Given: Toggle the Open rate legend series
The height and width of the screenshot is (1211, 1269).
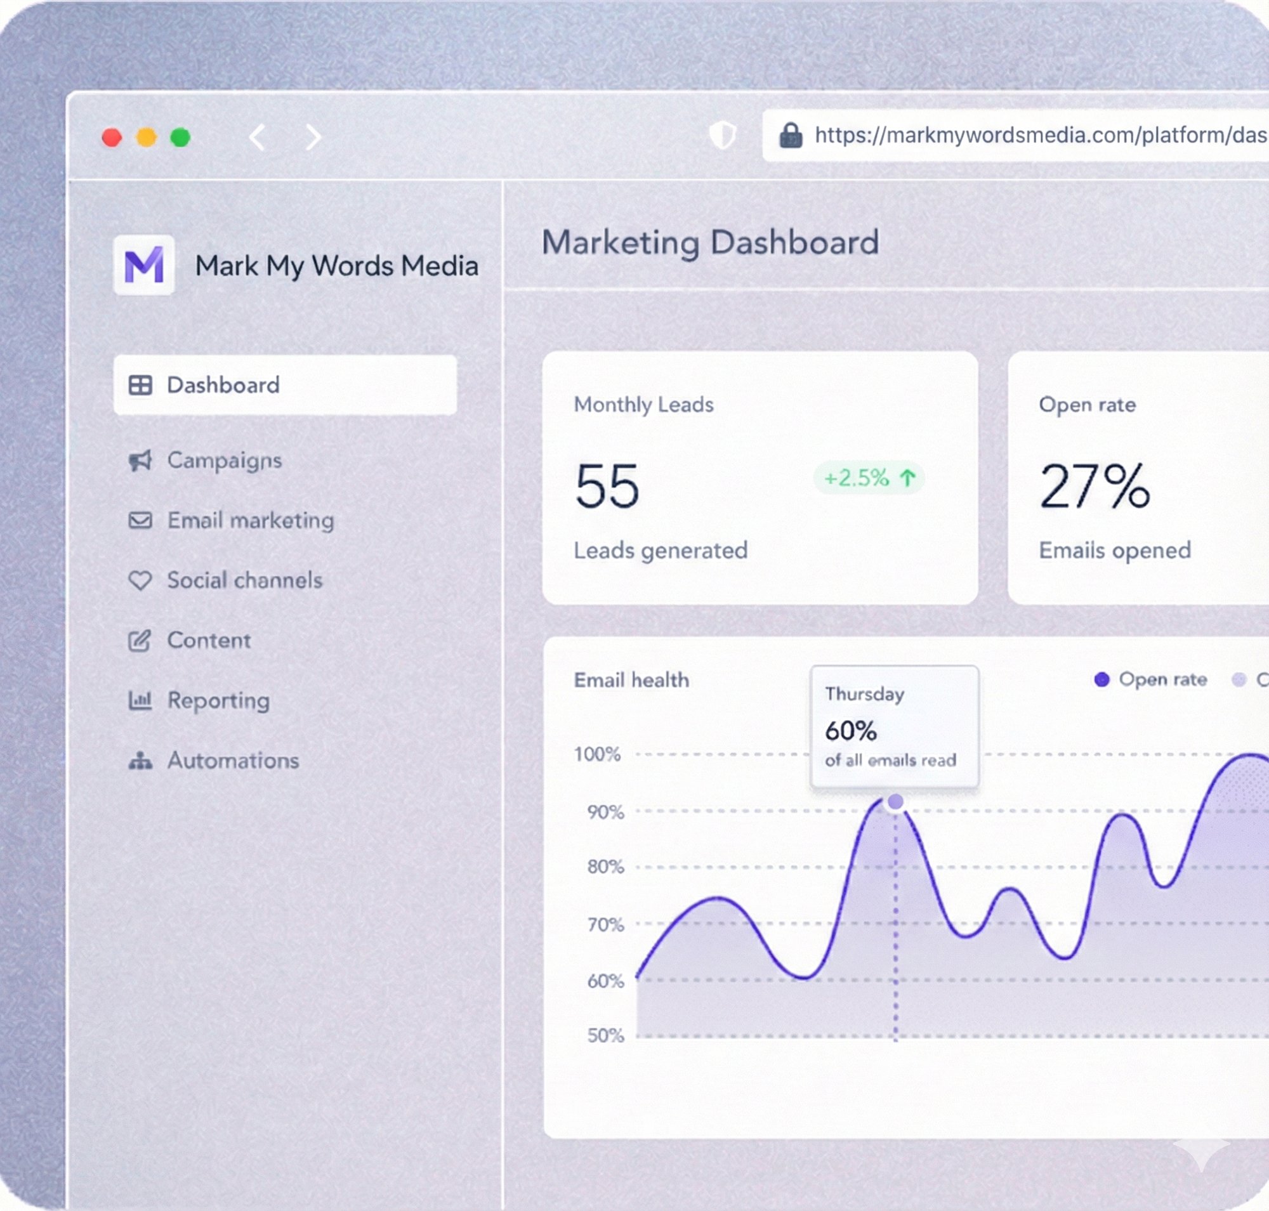Looking at the screenshot, I should pos(1151,679).
